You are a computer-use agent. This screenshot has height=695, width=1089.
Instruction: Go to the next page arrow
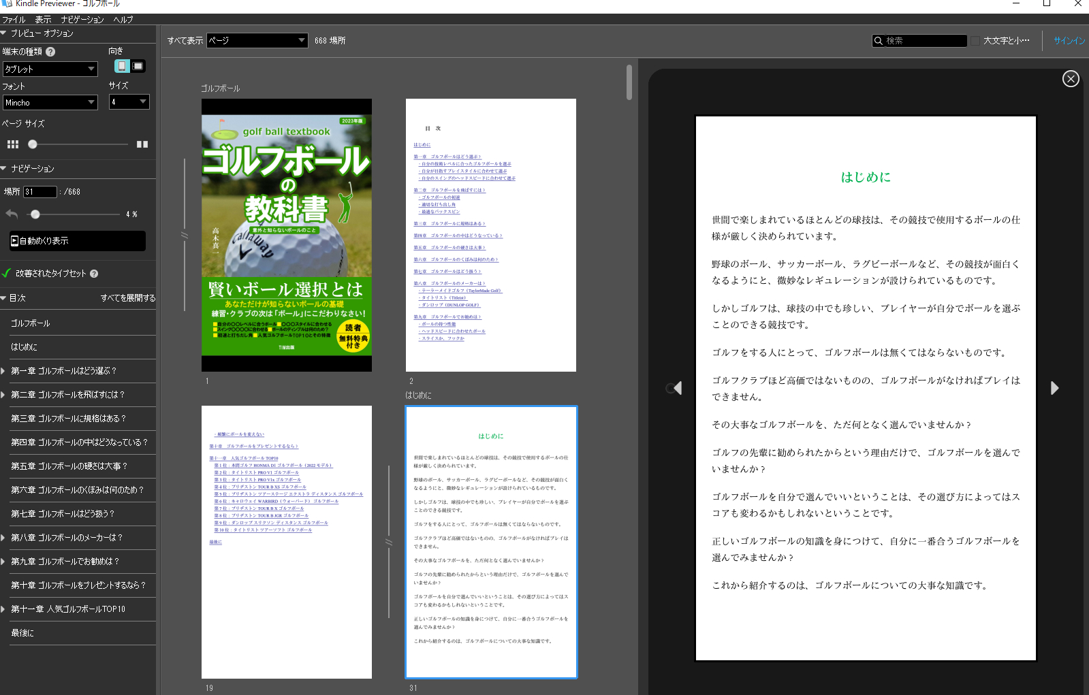pos(1054,388)
